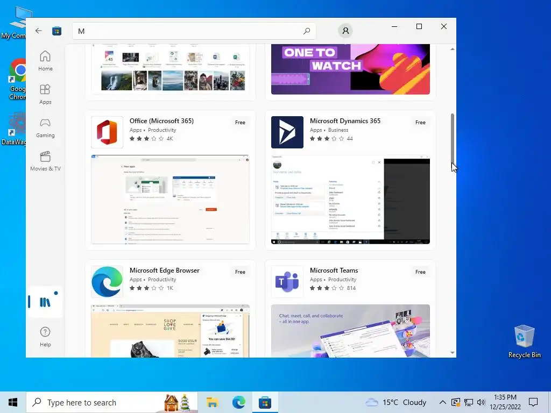Screen dimensions: 551x413
Task: Click the network tray icon
Action: coord(469,402)
